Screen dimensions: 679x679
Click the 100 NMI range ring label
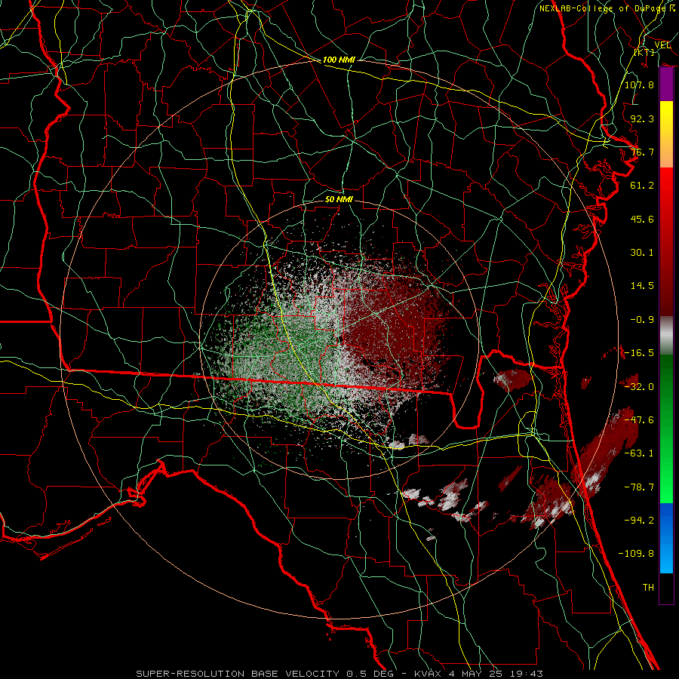[x=339, y=60]
